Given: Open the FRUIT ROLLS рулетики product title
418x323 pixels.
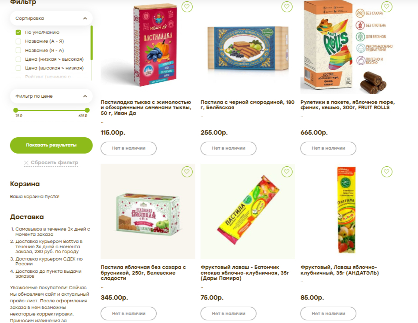Looking at the screenshot, I should [x=348, y=105].
